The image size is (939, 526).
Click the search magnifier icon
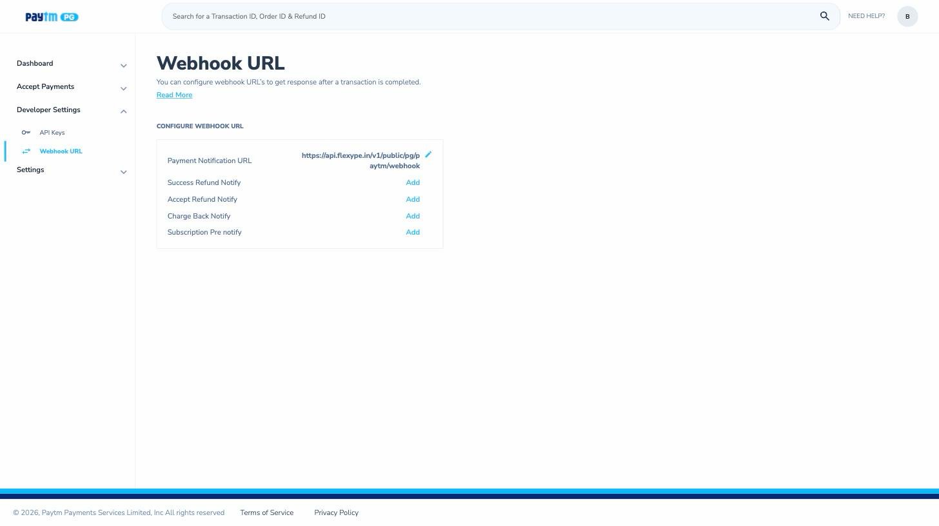(x=824, y=16)
